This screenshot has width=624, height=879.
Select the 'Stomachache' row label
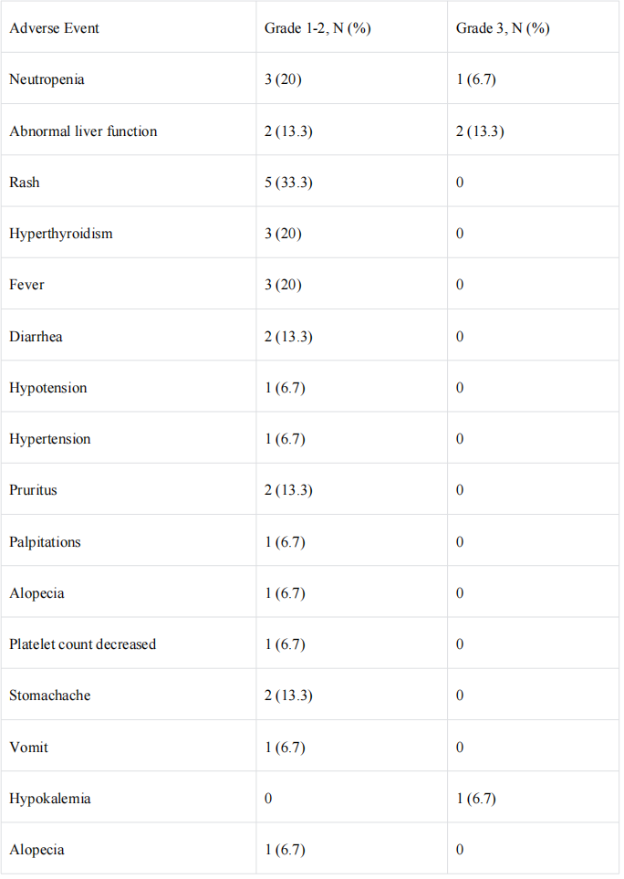(x=49, y=696)
